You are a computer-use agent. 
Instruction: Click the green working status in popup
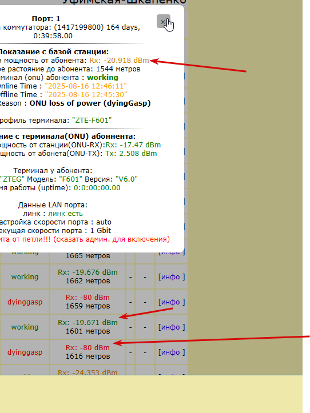102,78
